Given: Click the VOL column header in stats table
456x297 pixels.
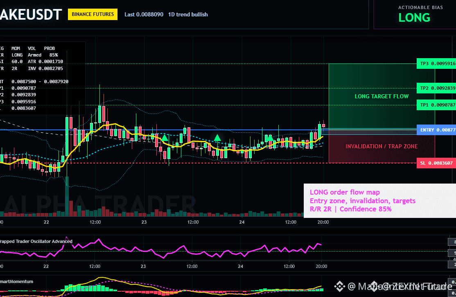Looking at the screenshot, I should click(x=32, y=48).
